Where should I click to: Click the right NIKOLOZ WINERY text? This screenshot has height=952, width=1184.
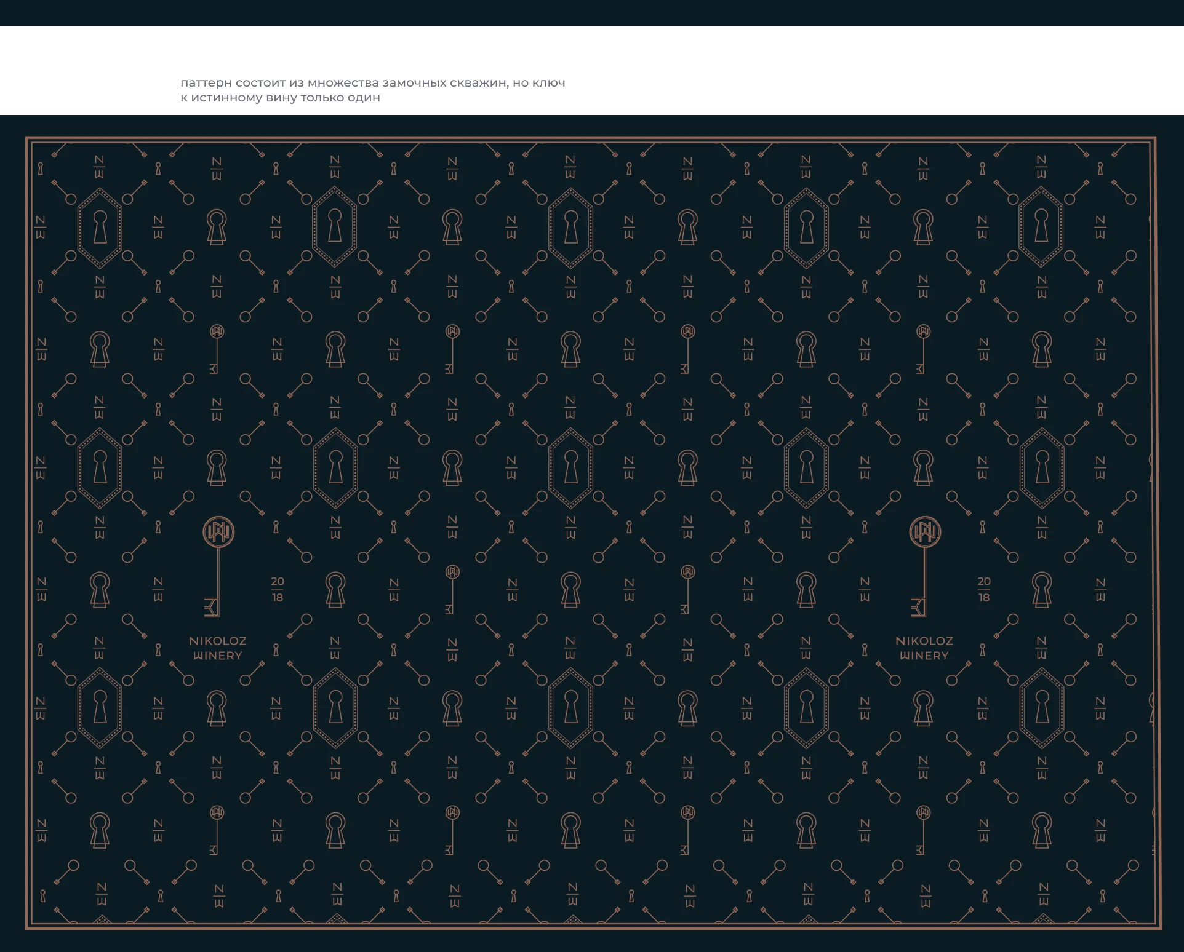click(924, 648)
